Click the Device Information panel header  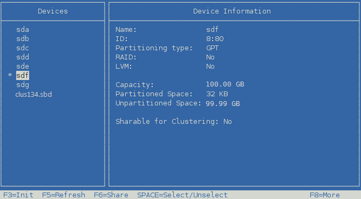[x=232, y=11]
